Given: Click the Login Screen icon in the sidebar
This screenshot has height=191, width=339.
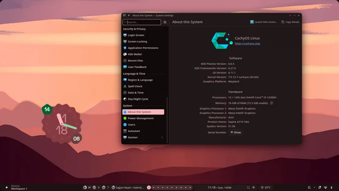Looking at the screenshot, I should pyautogui.click(x=125, y=35).
